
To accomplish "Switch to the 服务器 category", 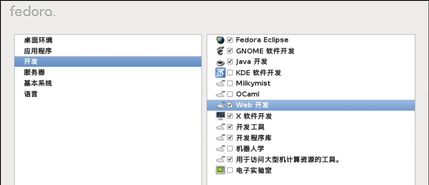I will click(x=34, y=73).
